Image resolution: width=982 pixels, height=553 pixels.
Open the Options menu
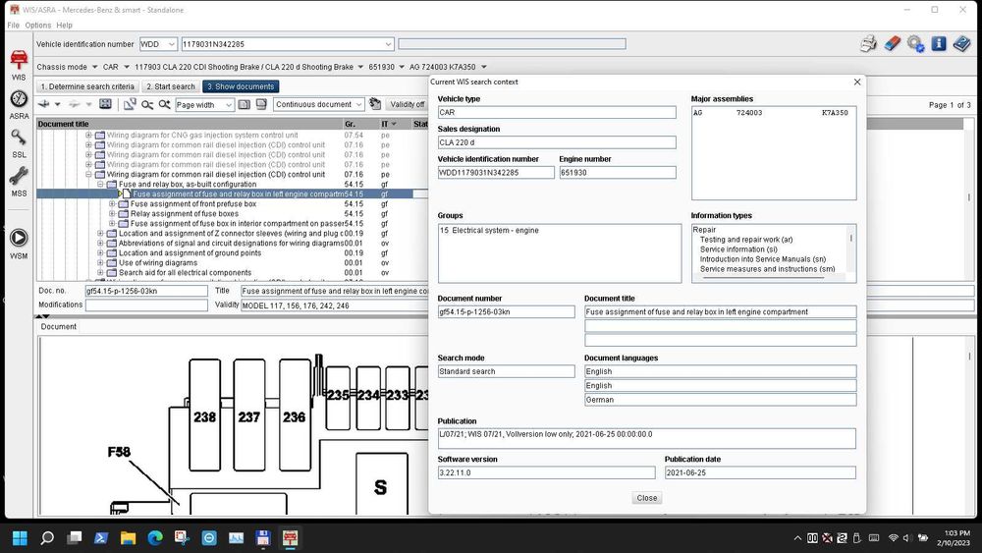click(38, 25)
